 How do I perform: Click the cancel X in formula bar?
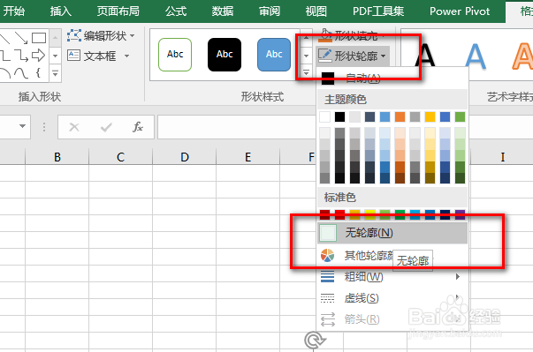(73, 127)
